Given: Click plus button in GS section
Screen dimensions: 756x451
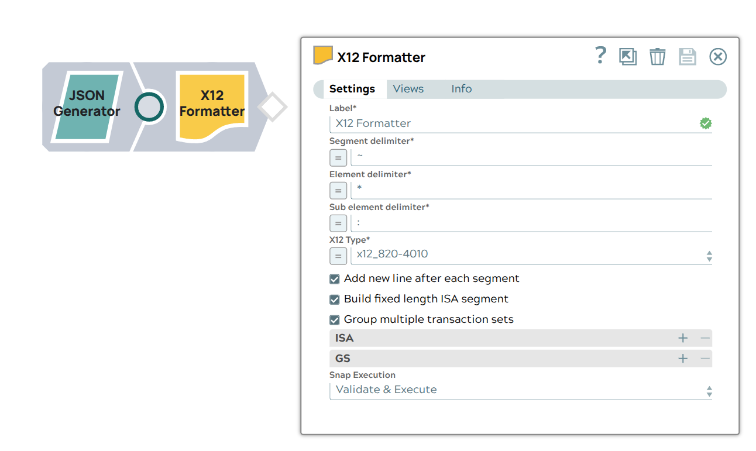Looking at the screenshot, I should click(683, 359).
